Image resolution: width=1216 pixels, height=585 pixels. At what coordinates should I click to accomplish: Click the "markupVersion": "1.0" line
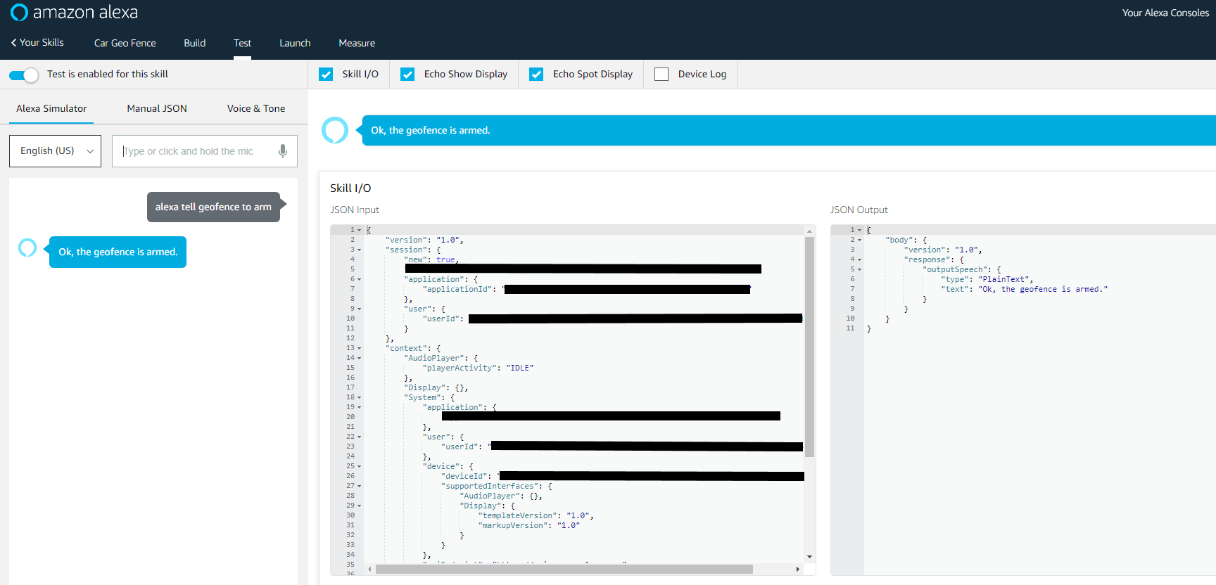tap(529, 525)
